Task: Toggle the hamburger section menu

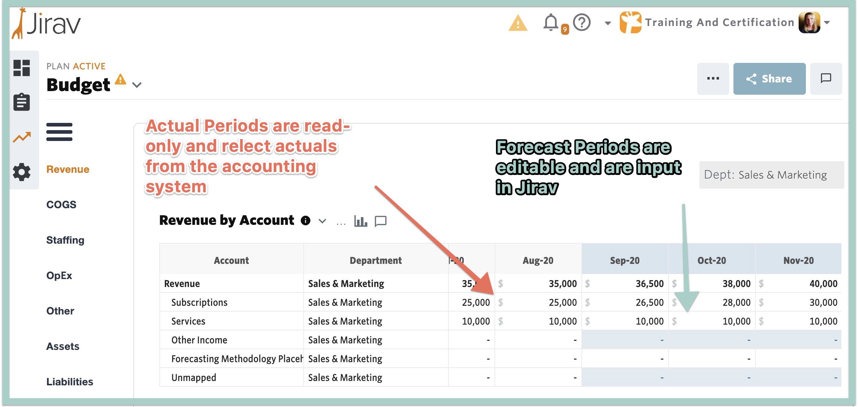Action: coord(59,132)
